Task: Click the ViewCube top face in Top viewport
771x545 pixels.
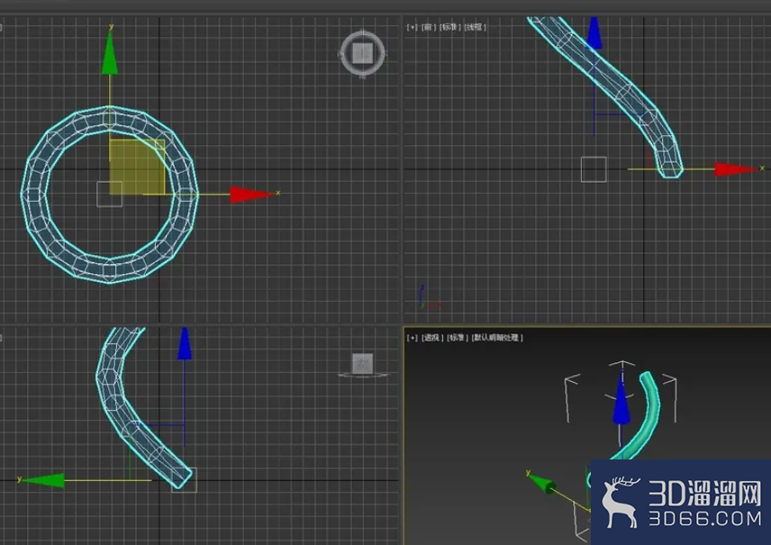Action: [363, 52]
